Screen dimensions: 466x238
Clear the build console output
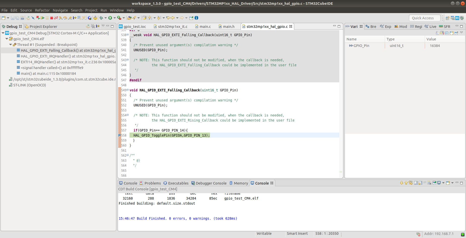(x=429, y=183)
